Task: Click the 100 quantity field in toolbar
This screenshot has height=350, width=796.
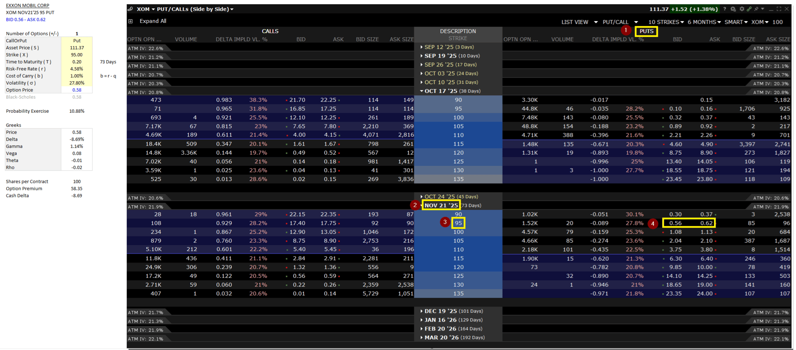Action: [x=778, y=22]
